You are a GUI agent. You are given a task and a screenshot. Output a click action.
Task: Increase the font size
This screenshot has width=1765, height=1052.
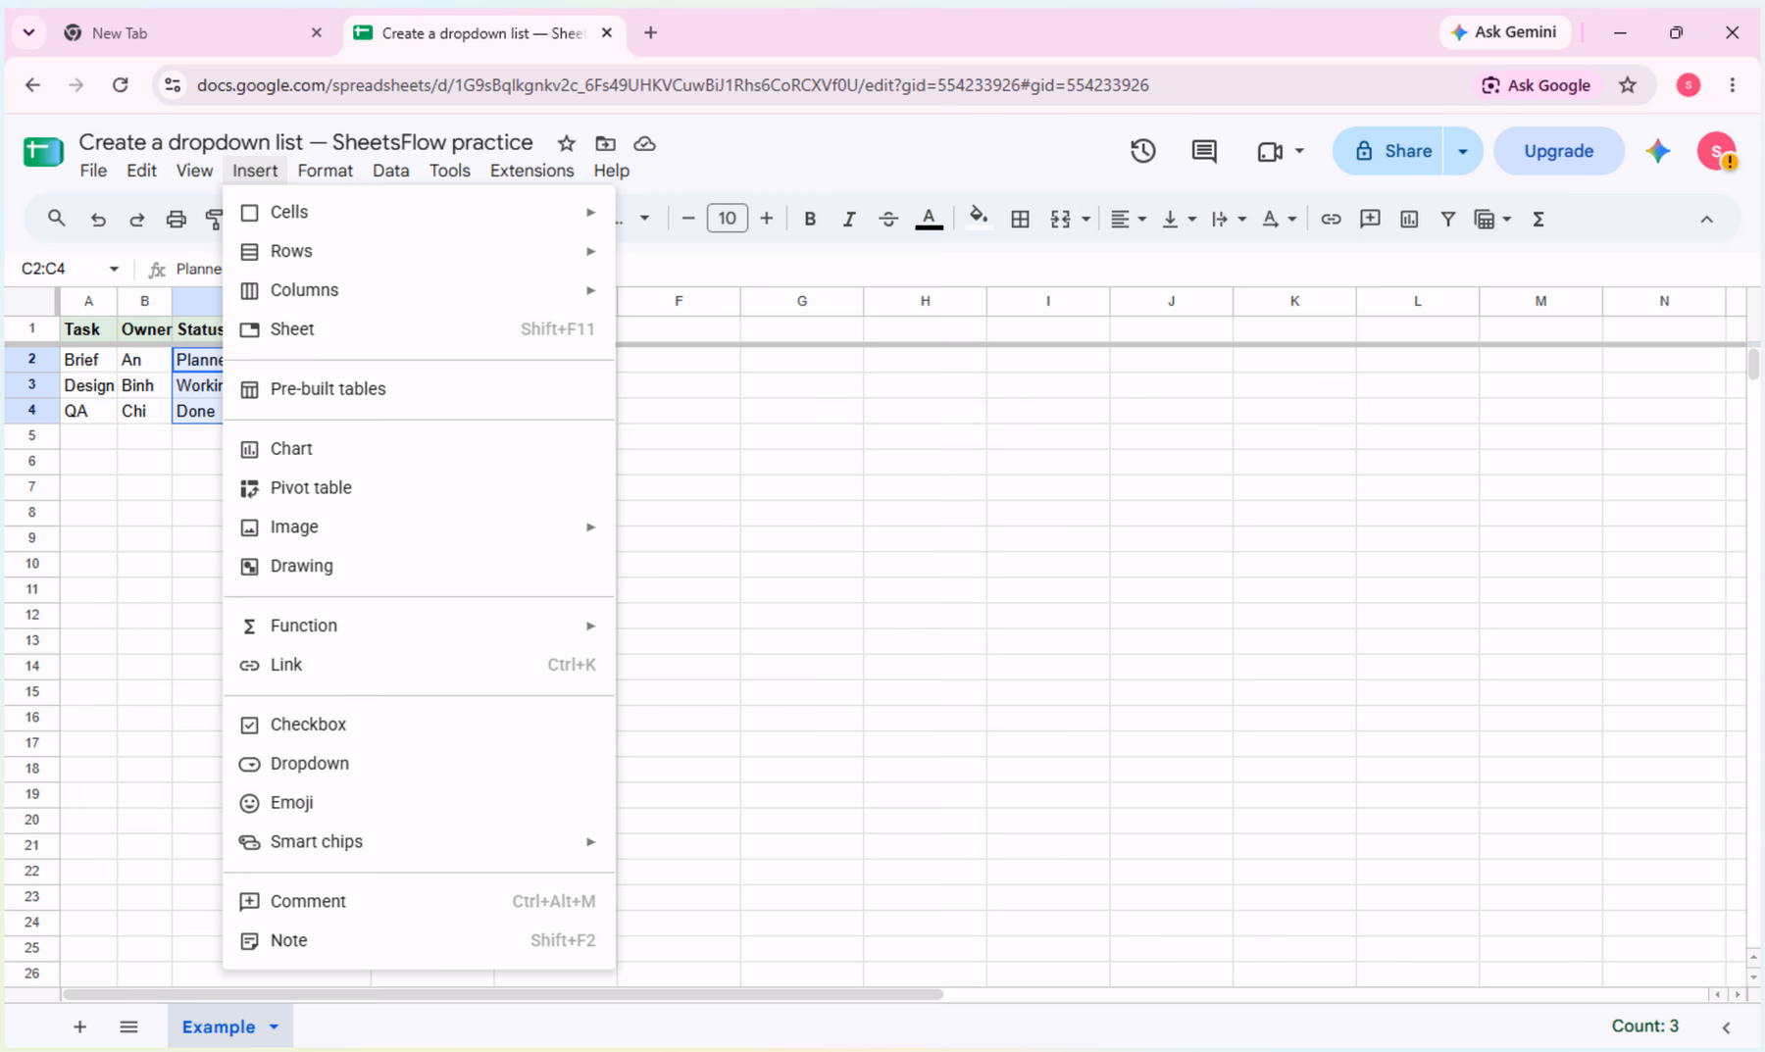tap(767, 219)
